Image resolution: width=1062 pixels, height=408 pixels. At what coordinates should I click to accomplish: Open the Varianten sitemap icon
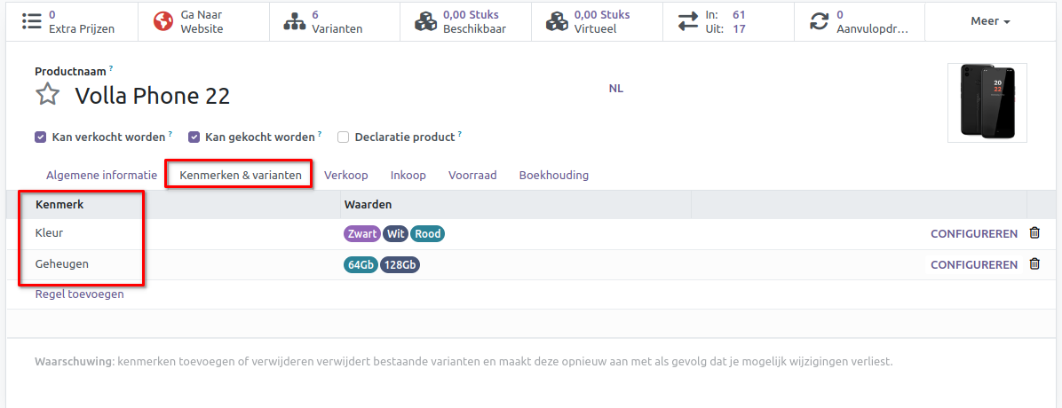coord(294,21)
